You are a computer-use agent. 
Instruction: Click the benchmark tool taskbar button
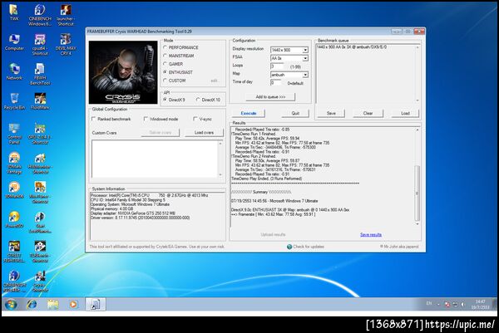tap(95, 304)
